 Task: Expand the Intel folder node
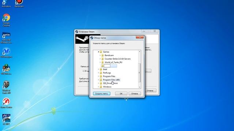pyautogui.click(x=98, y=70)
